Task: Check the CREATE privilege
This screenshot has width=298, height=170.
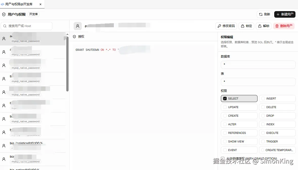Action: click(239, 116)
